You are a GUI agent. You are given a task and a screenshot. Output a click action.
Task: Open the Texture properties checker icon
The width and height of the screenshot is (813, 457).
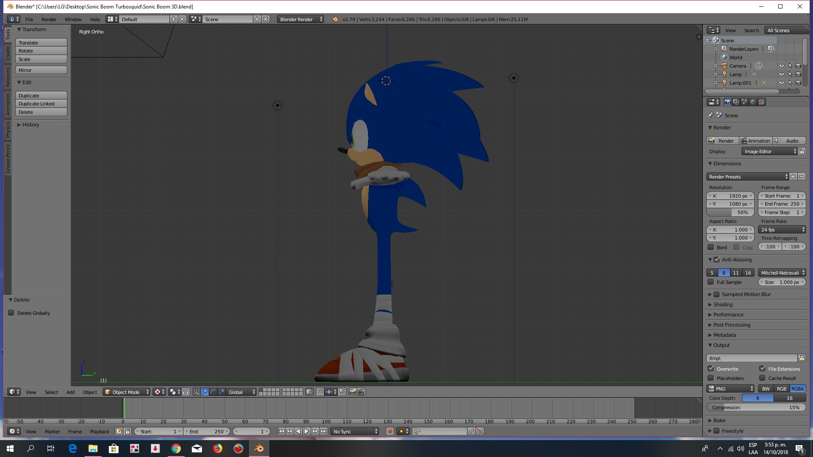(x=761, y=102)
